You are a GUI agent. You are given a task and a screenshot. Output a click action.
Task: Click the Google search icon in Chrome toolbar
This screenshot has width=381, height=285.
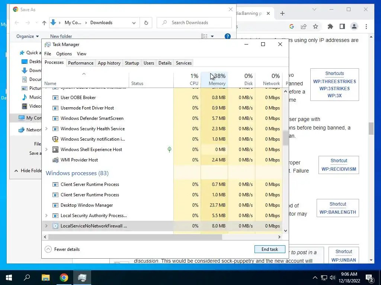[292, 26]
